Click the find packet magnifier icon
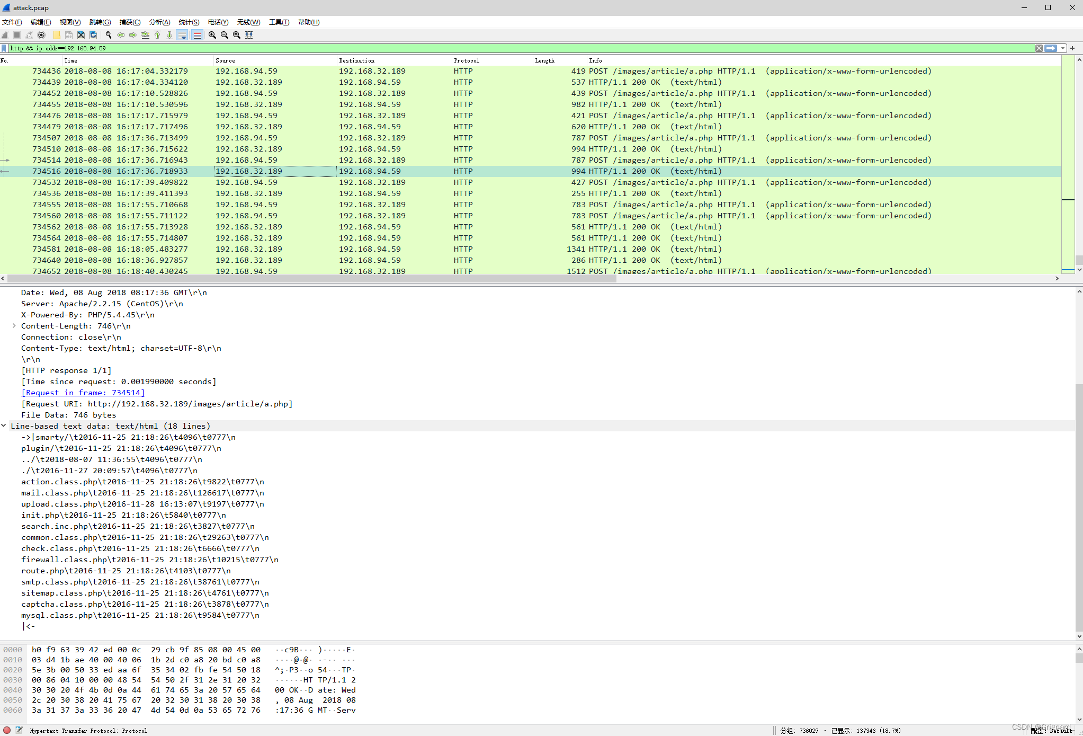This screenshot has width=1083, height=736. click(109, 35)
